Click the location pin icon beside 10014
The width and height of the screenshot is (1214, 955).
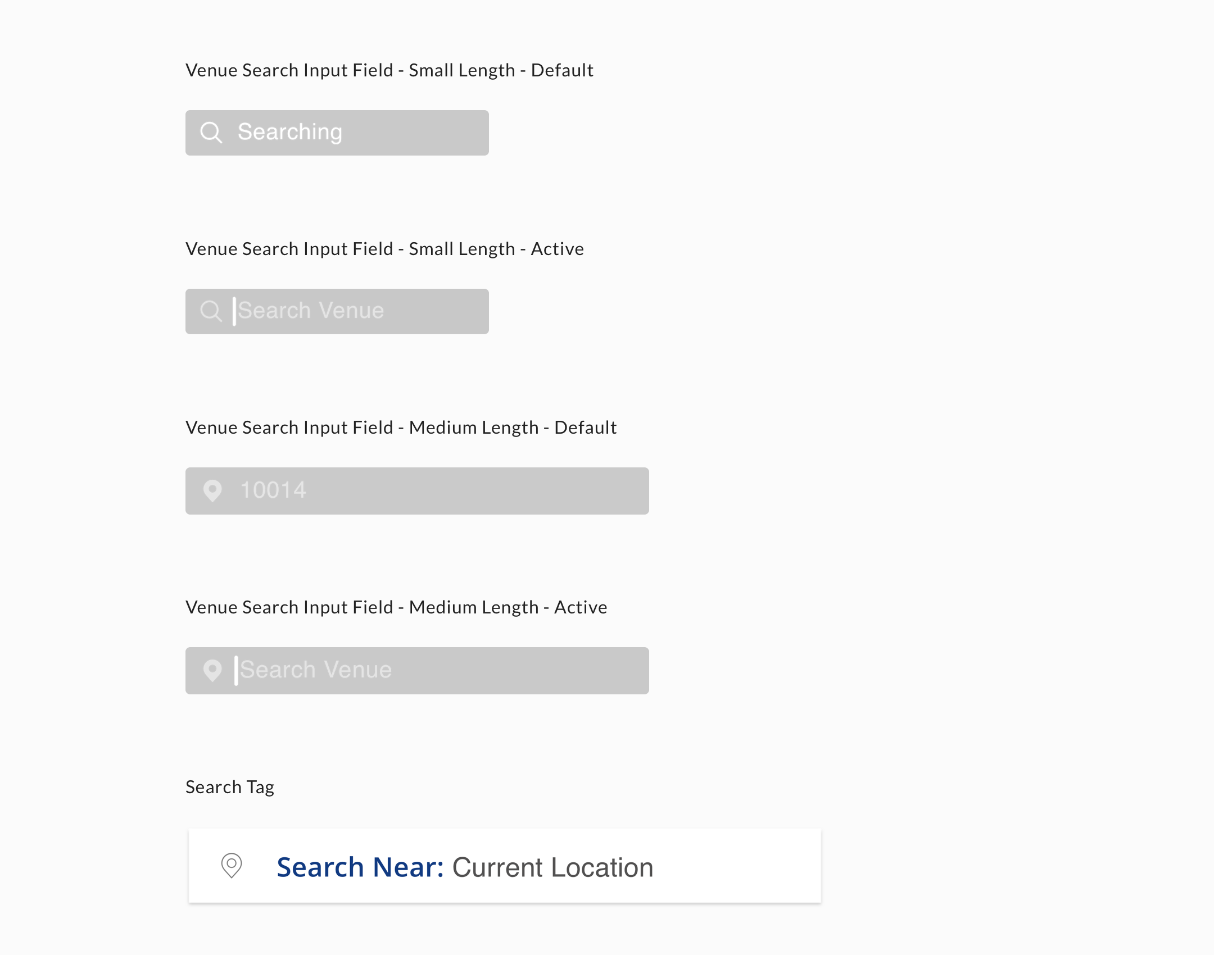[212, 491]
